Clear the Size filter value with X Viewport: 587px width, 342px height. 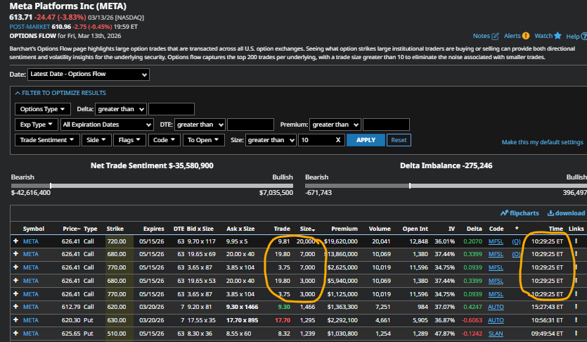tap(338, 140)
